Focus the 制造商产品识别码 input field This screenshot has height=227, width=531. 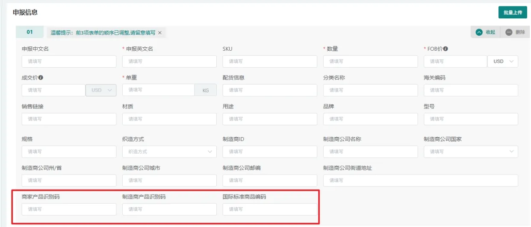(169, 209)
